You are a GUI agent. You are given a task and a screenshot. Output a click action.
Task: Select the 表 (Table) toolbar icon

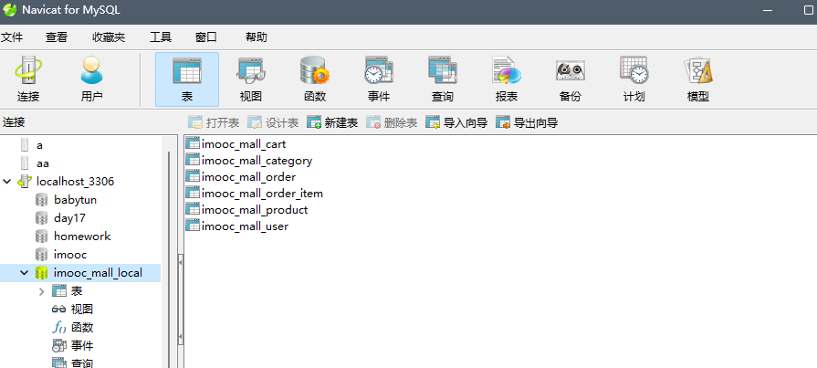pyautogui.click(x=187, y=79)
